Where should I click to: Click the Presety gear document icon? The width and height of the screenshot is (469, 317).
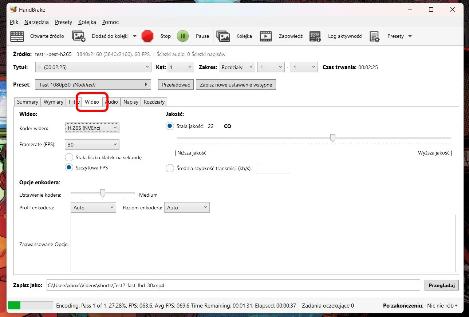pos(375,36)
